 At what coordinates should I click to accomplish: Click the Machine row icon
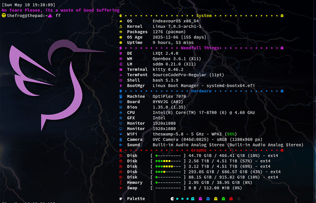(x=121, y=97)
